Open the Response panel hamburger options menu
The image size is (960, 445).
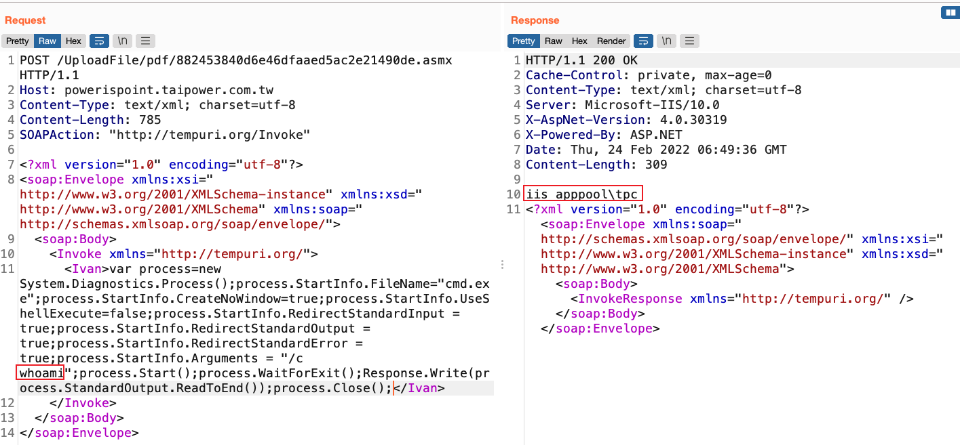(690, 41)
